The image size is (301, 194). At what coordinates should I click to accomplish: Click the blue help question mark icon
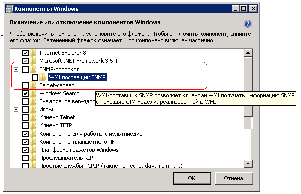pyautogui.click(x=248, y=24)
